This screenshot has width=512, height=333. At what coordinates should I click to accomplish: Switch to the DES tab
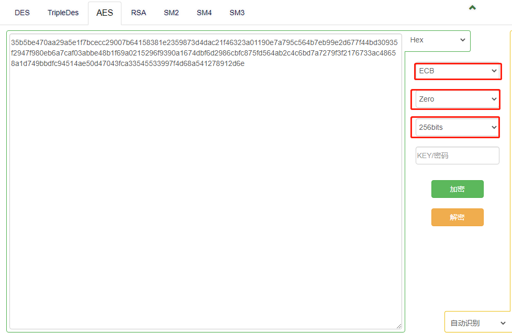click(22, 13)
